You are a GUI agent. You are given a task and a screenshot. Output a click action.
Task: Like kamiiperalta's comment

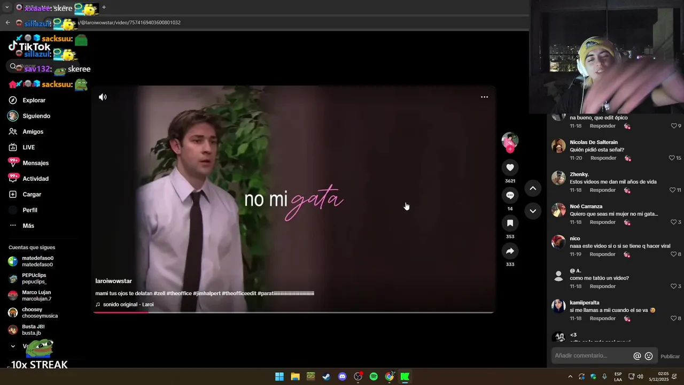(674, 319)
